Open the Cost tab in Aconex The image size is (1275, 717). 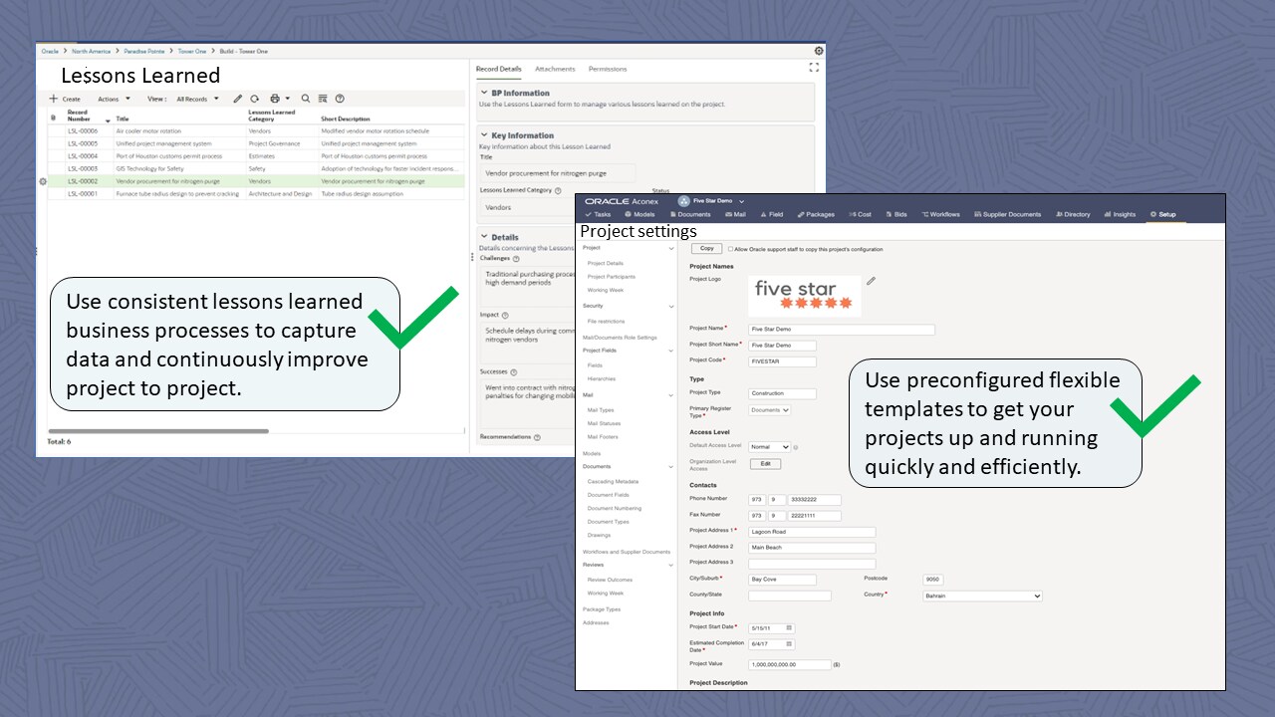click(x=860, y=214)
